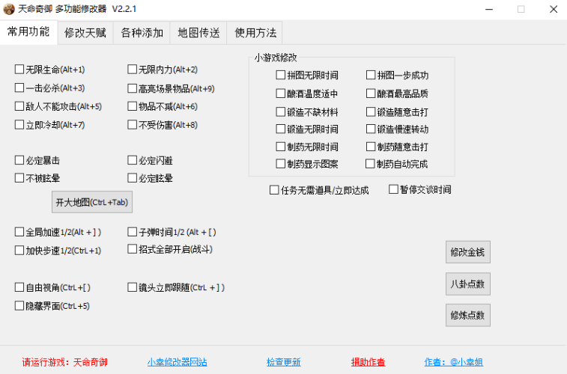Enable 隐藏界面 (Ctrl+5)
Screen dimensions: 567x374
pyautogui.click(x=19, y=306)
